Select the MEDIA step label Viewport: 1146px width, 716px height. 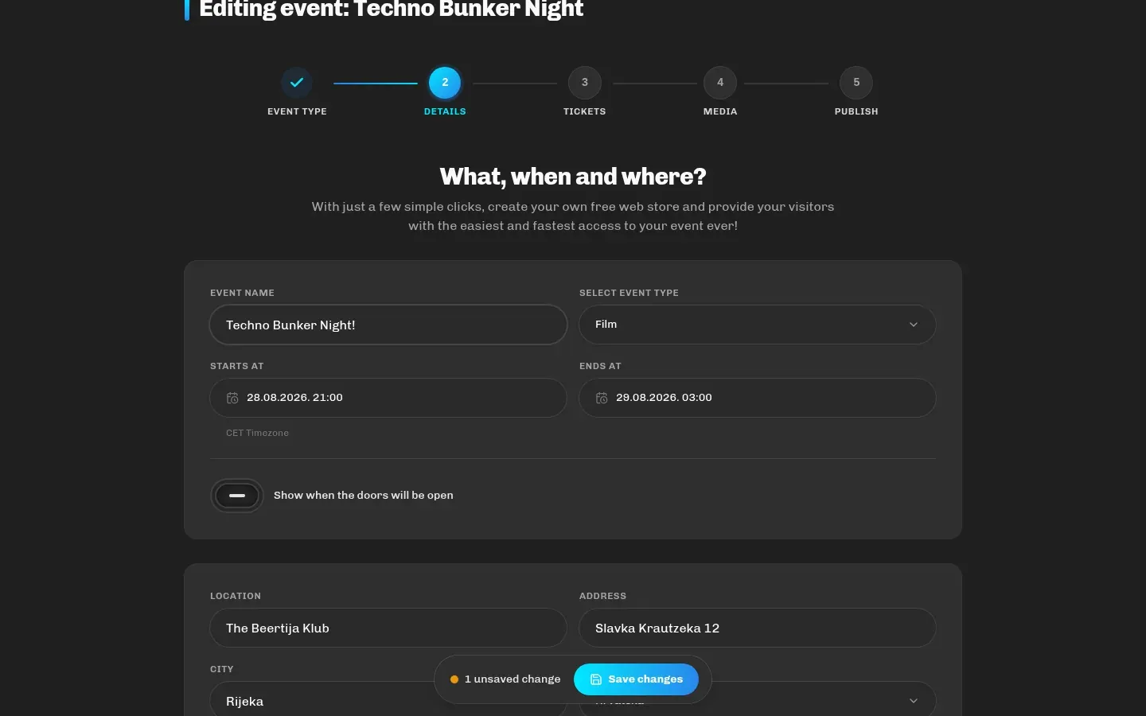pos(720,111)
